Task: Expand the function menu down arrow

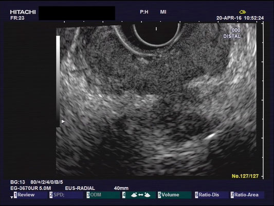Action: pyautogui.click(x=12, y=197)
